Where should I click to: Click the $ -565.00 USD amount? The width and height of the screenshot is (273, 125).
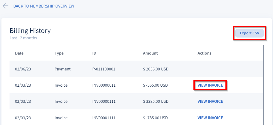point(155,85)
